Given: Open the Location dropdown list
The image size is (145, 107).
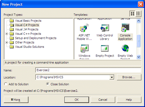Looking at the screenshot, I should [x=112, y=77].
